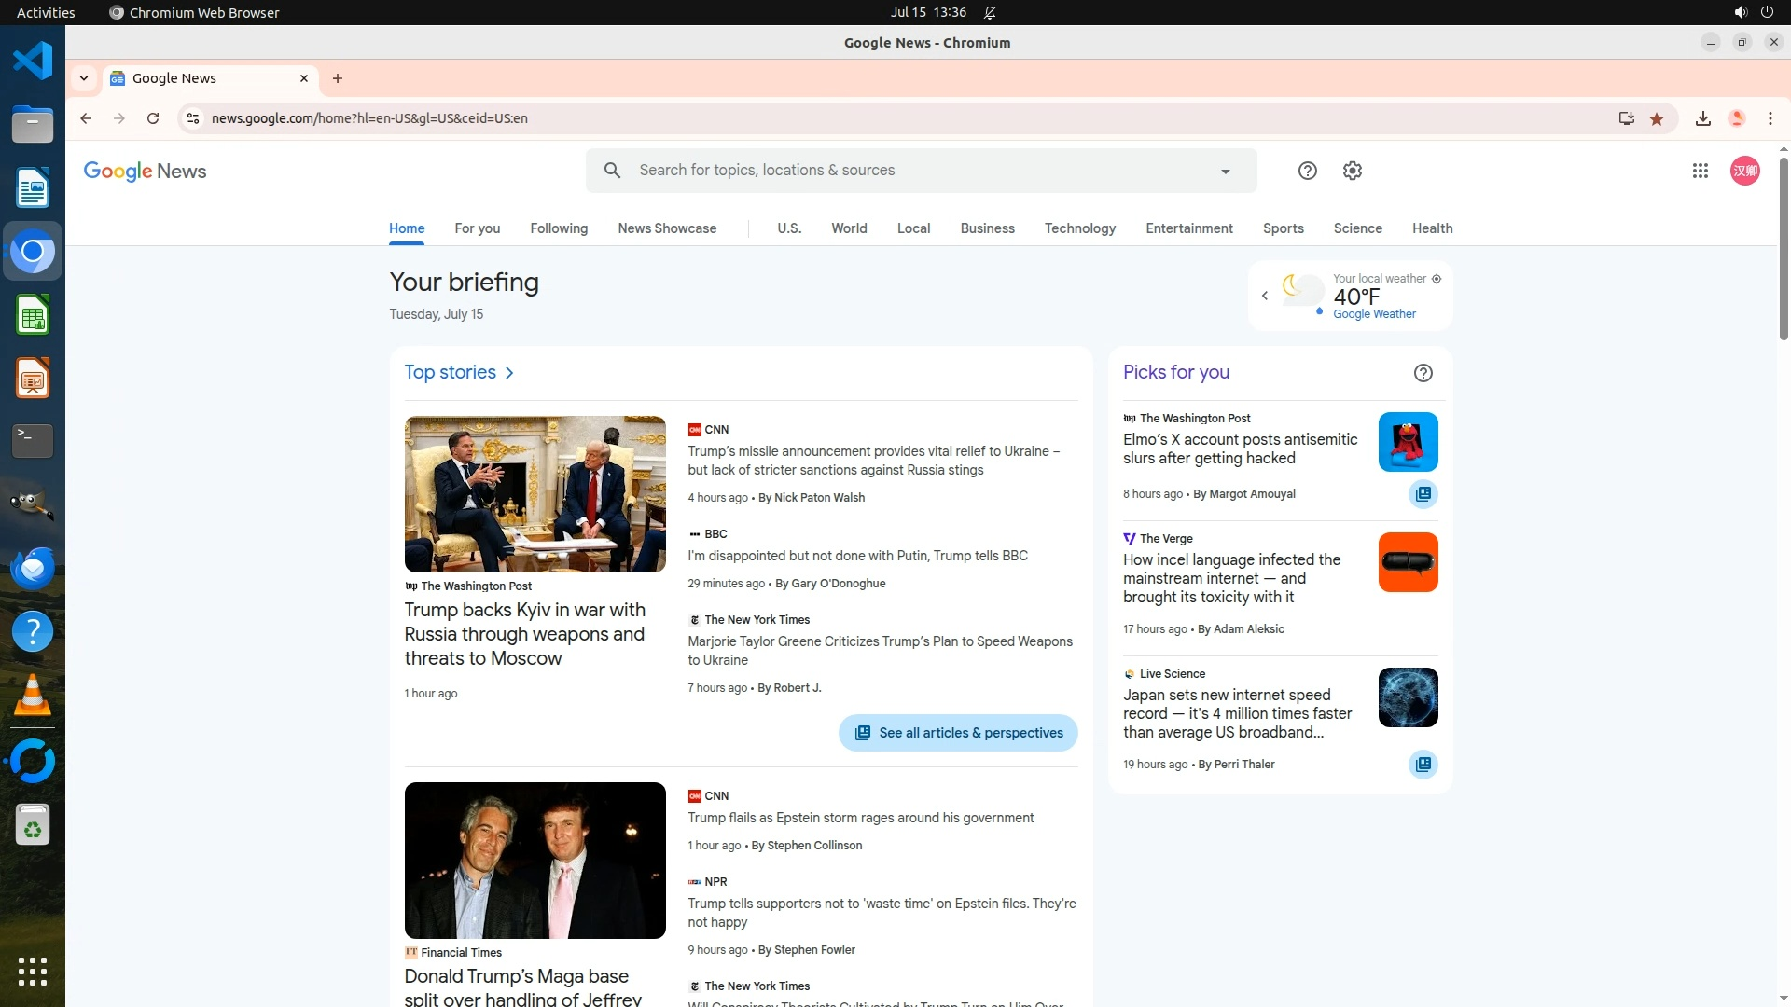Open the For you tab
Screen dimensions: 1791x1007
477,228
